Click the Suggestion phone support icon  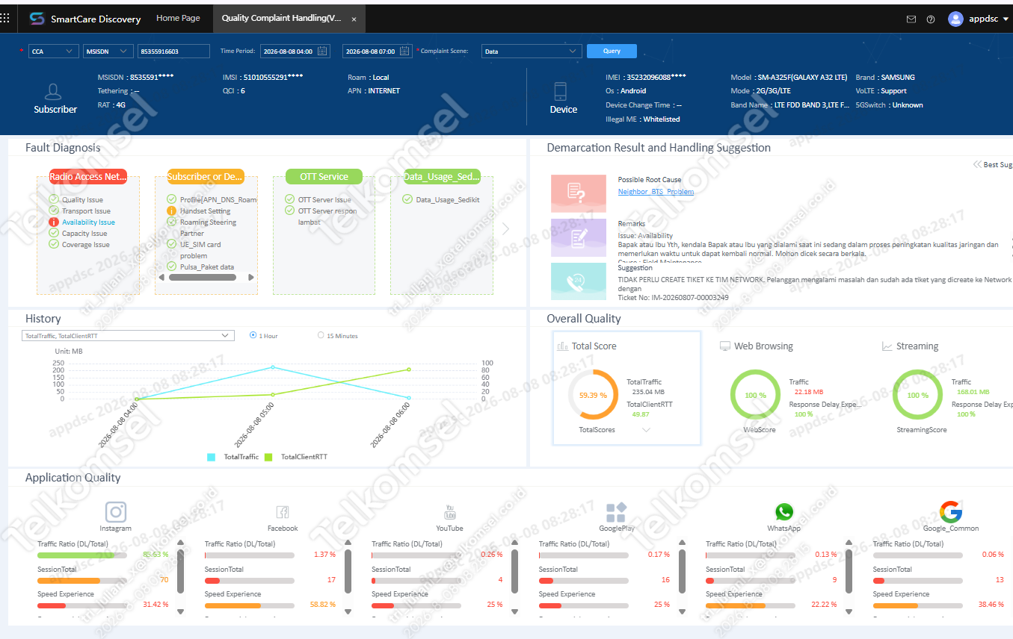tap(578, 281)
